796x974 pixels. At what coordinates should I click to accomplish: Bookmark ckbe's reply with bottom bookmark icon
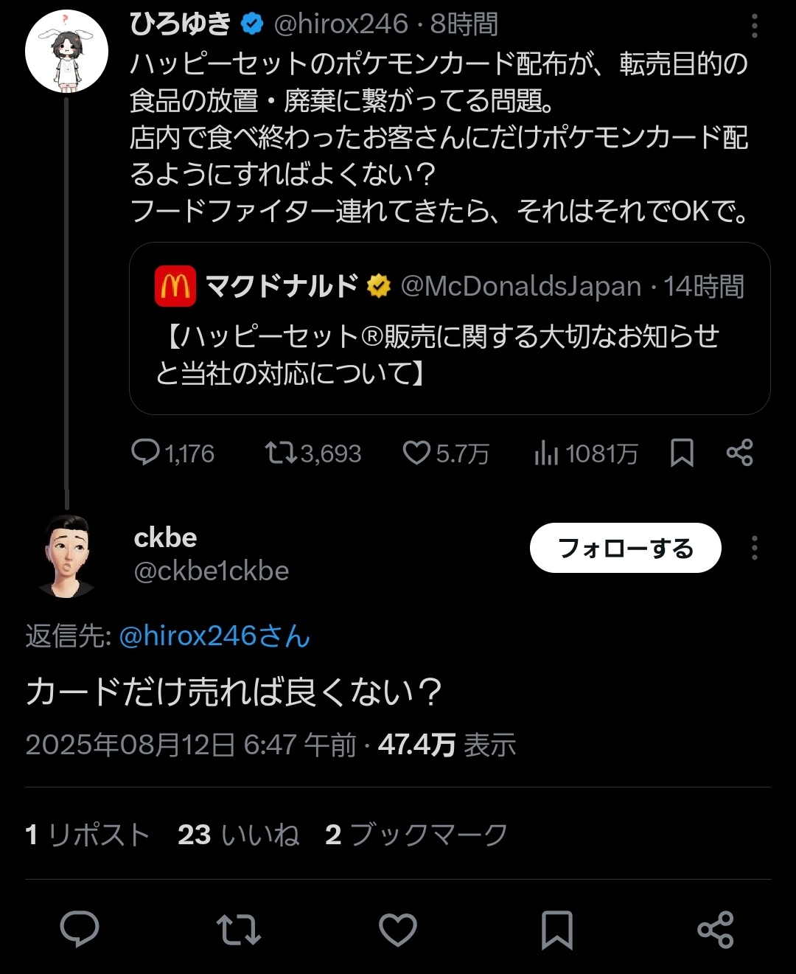point(556,929)
